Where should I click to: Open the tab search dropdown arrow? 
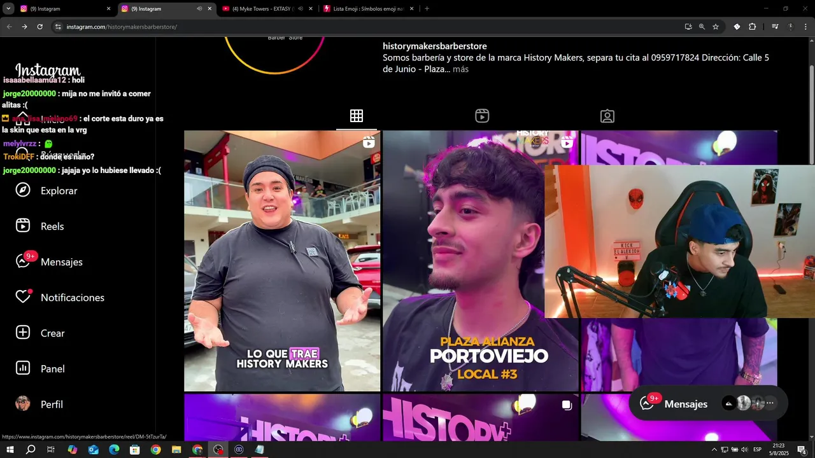point(8,8)
